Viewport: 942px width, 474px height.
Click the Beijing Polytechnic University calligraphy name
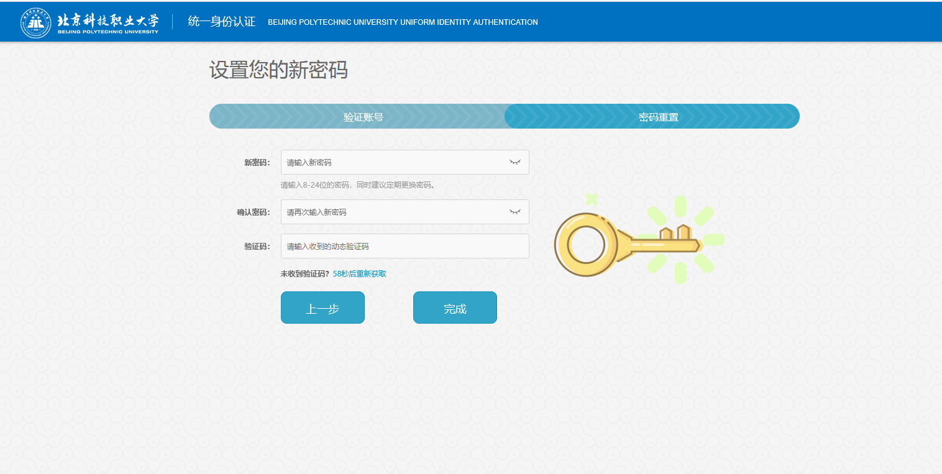(108, 21)
